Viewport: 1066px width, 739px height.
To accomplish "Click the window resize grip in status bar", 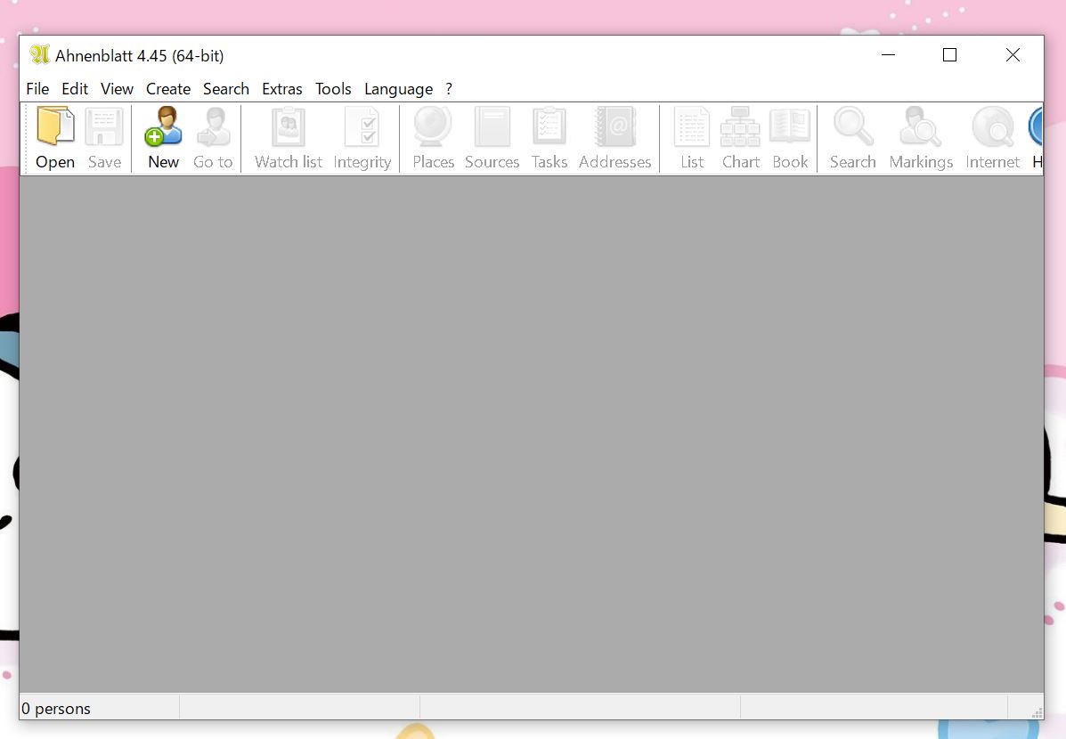I will click(x=1037, y=712).
